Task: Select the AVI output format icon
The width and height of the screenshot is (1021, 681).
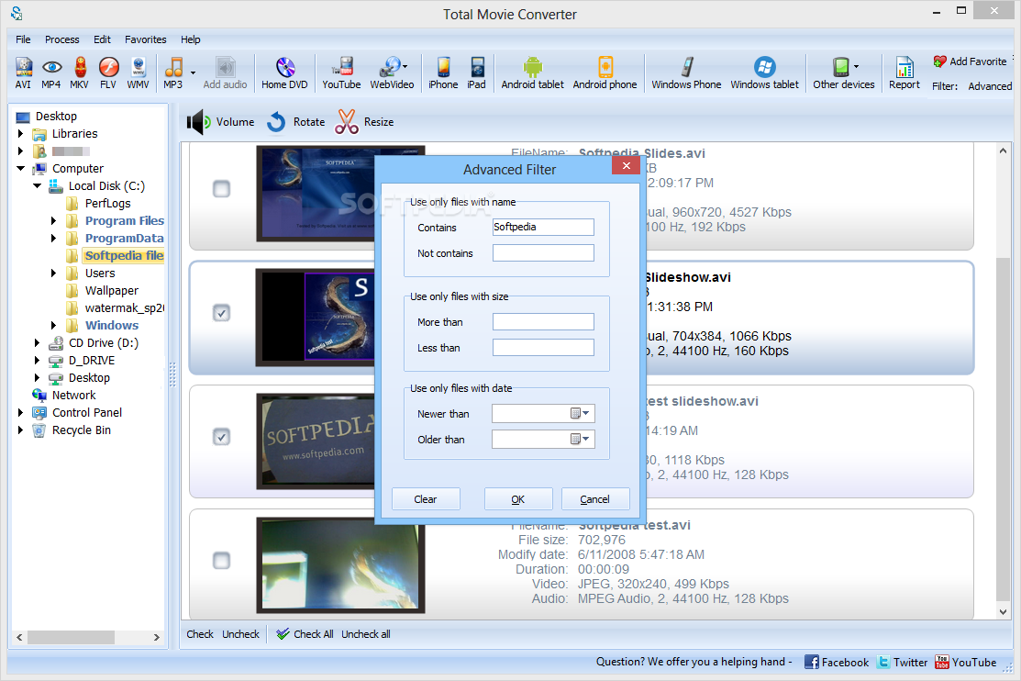Action: pos(24,73)
